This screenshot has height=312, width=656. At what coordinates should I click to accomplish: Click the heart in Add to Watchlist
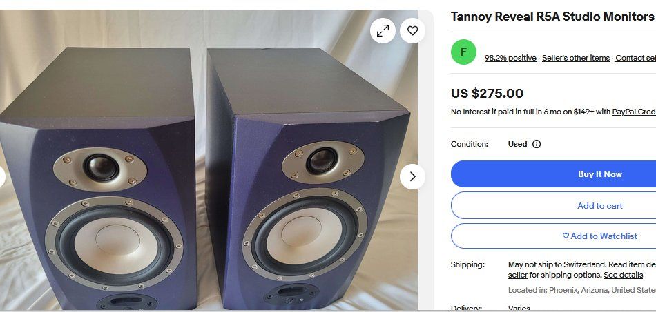pos(566,236)
